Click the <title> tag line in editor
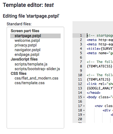Viewport: 113px width, 134px height. coord(100,49)
